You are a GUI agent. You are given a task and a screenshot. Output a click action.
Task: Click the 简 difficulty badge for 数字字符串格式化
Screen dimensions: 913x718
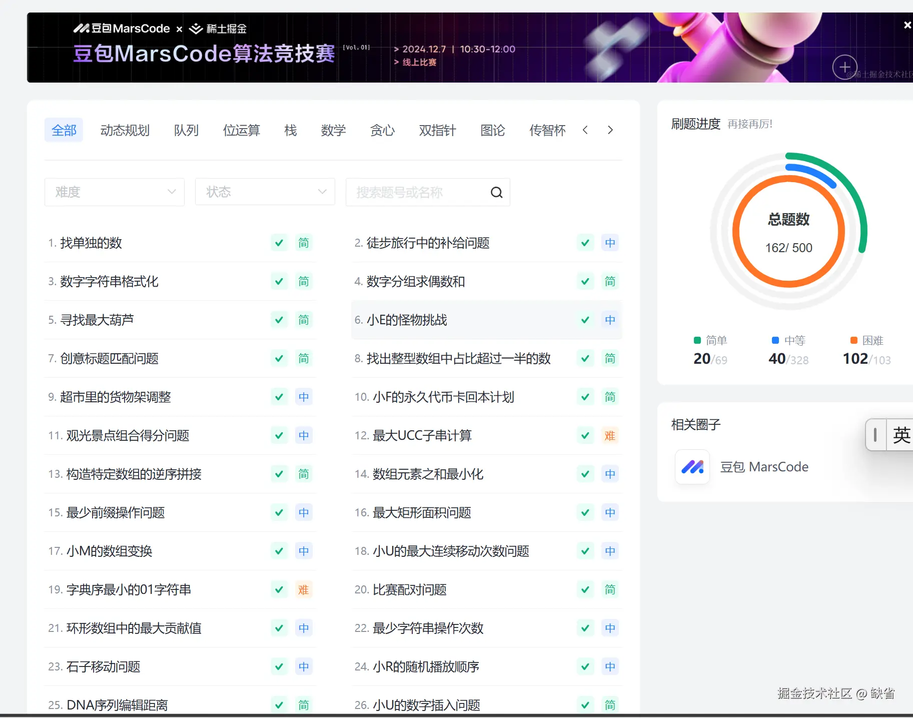[x=304, y=282]
